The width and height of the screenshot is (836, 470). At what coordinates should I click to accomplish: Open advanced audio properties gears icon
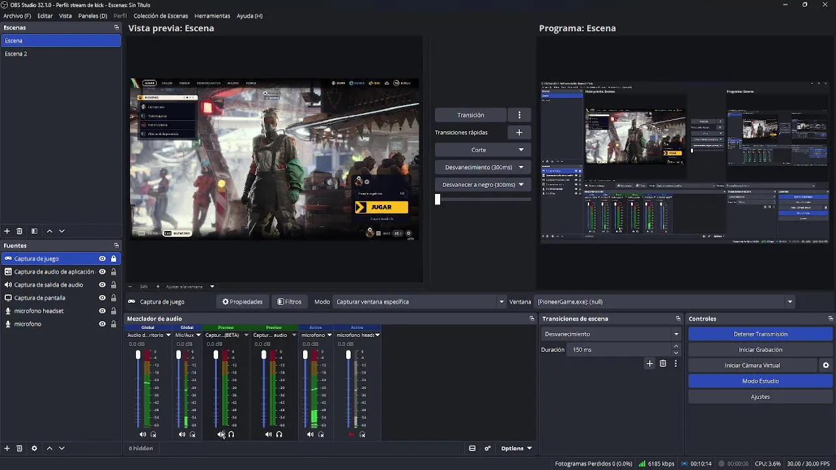pyautogui.click(x=487, y=448)
